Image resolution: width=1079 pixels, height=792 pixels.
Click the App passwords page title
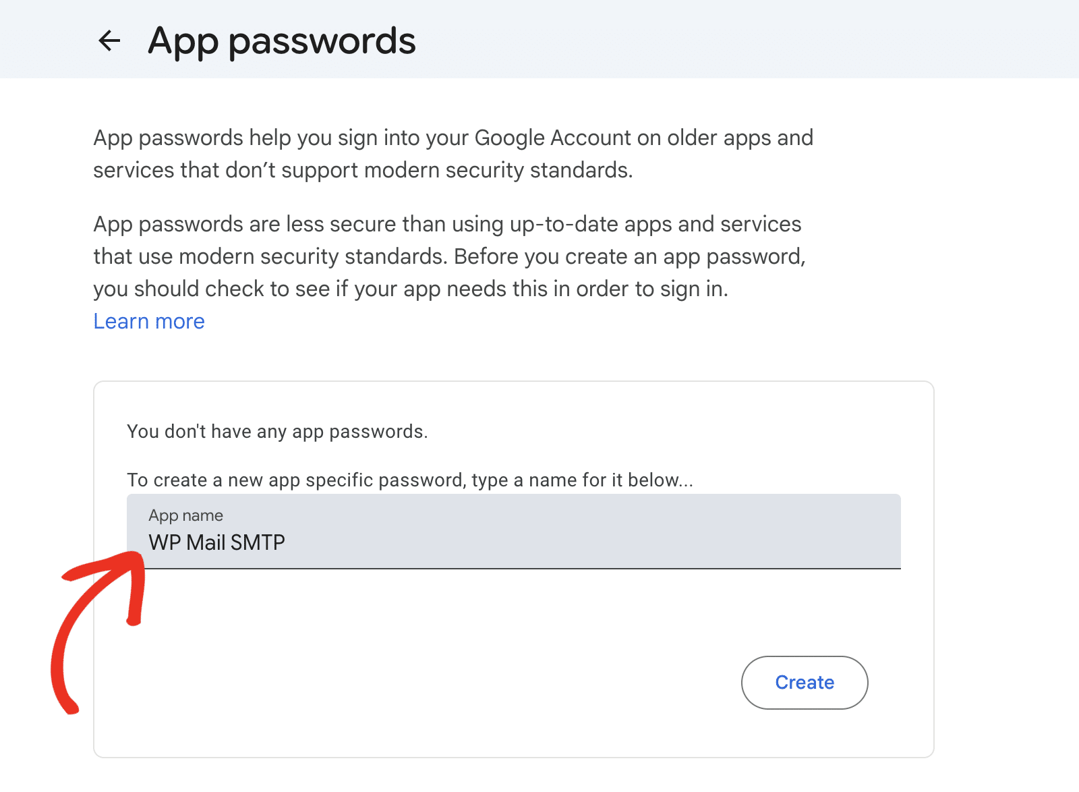click(282, 40)
